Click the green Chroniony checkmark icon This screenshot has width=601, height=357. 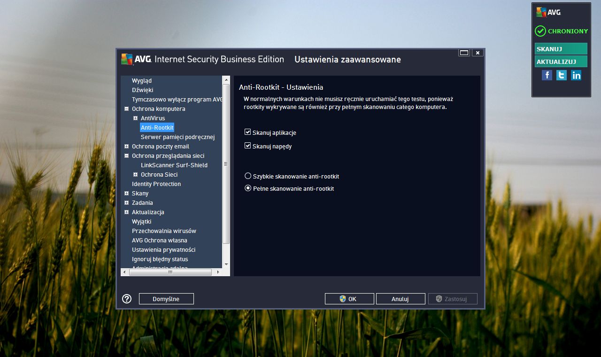coord(540,31)
